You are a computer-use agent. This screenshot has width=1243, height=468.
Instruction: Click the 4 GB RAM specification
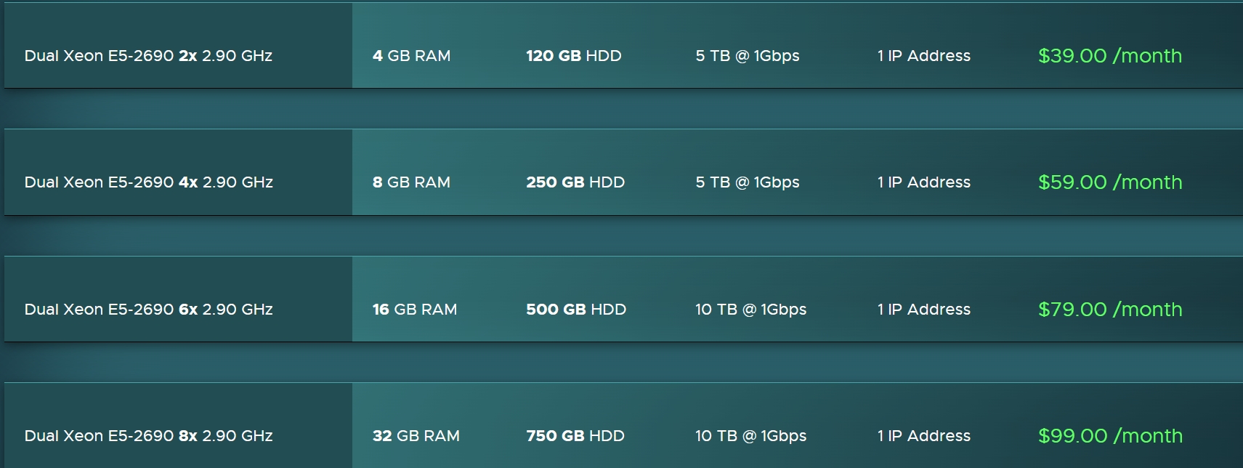[411, 56]
